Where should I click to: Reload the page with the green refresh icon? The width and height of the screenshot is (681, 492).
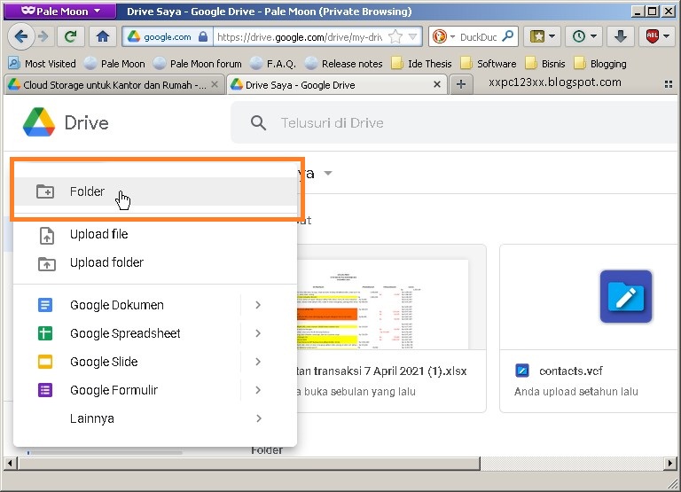pyautogui.click(x=70, y=37)
